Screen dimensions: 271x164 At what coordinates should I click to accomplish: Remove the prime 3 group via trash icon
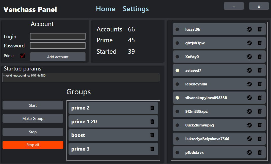click(152, 149)
